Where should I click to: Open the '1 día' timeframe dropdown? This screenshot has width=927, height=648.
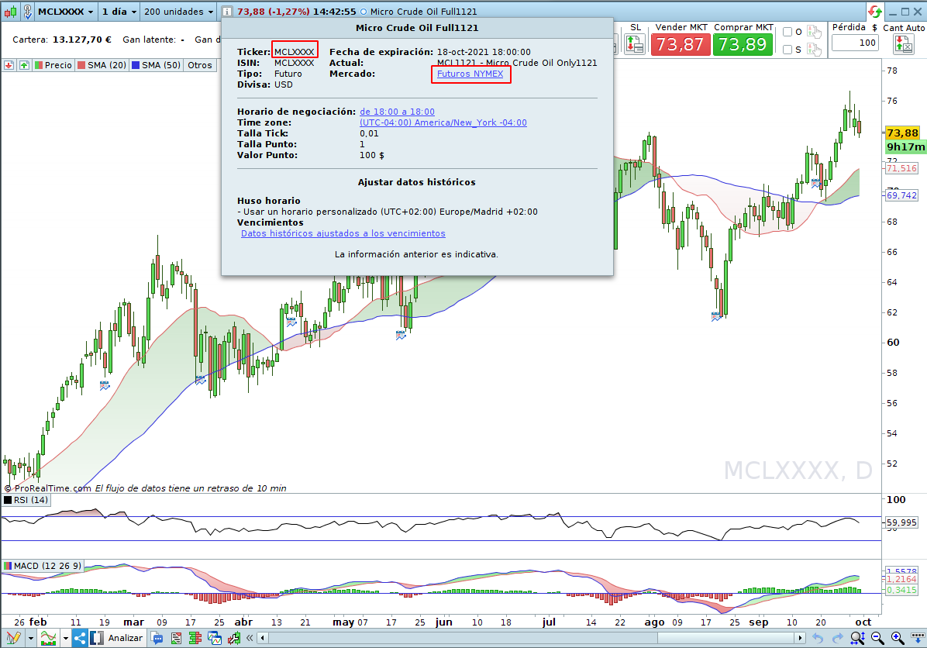point(119,11)
